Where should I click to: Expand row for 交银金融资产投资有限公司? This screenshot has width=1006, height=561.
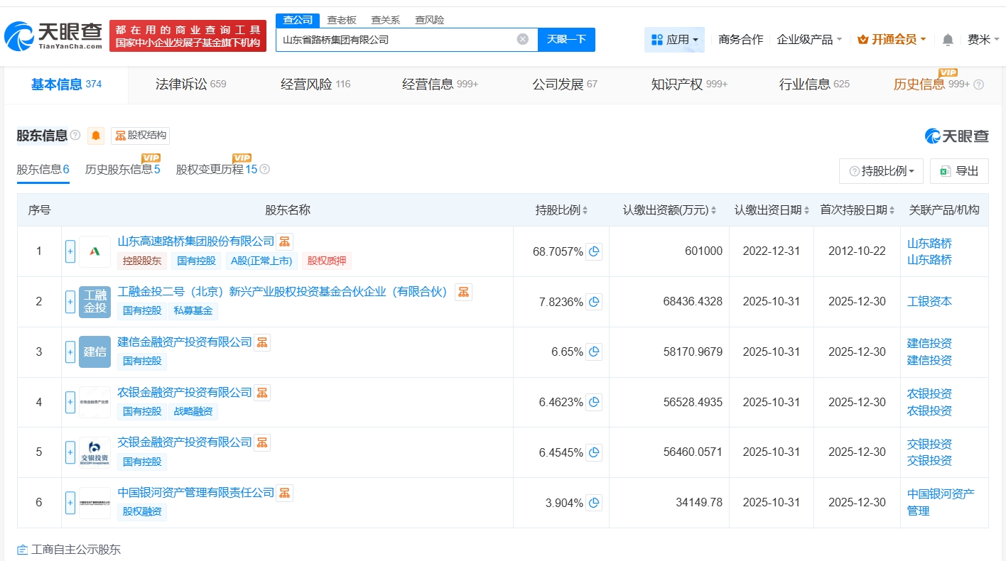coord(70,452)
